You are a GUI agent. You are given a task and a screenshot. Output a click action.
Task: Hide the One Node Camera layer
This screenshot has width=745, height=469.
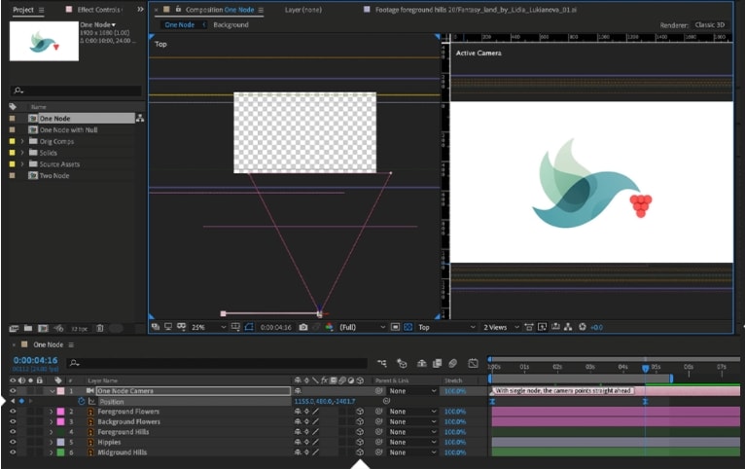pyautogui.click(x=13, y=391)
